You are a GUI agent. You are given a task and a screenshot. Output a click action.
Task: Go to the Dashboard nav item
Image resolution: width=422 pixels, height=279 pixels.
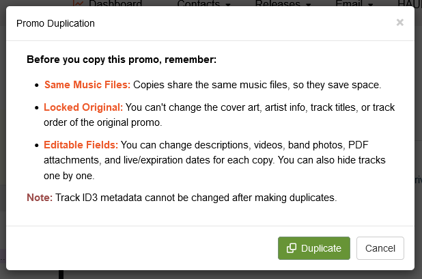[x=115, y=3]
